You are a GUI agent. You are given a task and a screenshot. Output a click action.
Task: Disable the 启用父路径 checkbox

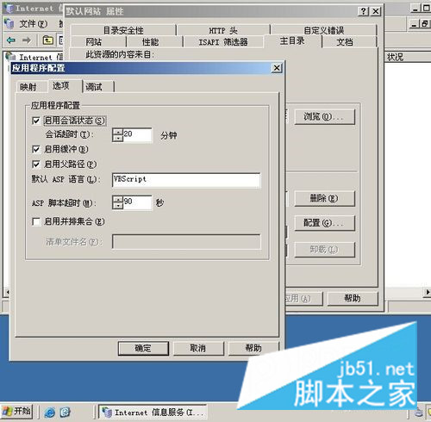pos(36,164)
